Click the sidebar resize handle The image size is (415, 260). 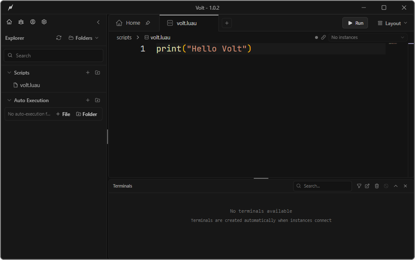coord(108,136)
